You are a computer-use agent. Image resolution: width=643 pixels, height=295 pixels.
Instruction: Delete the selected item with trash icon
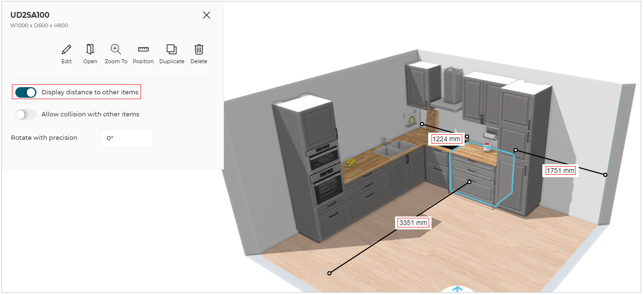click(199, 49)
